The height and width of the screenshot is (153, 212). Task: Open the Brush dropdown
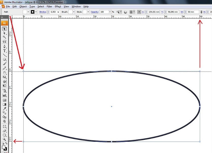pos(74,12)
